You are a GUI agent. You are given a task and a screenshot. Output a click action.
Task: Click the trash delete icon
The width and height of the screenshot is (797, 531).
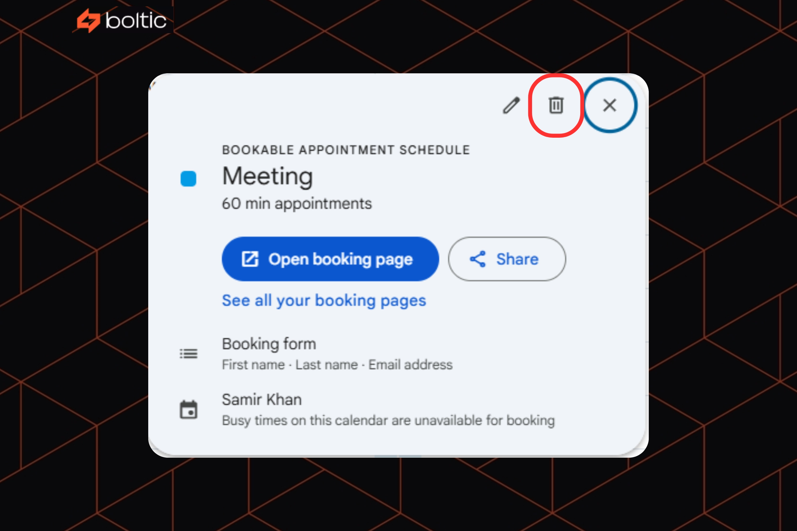[x=556, y=105]
